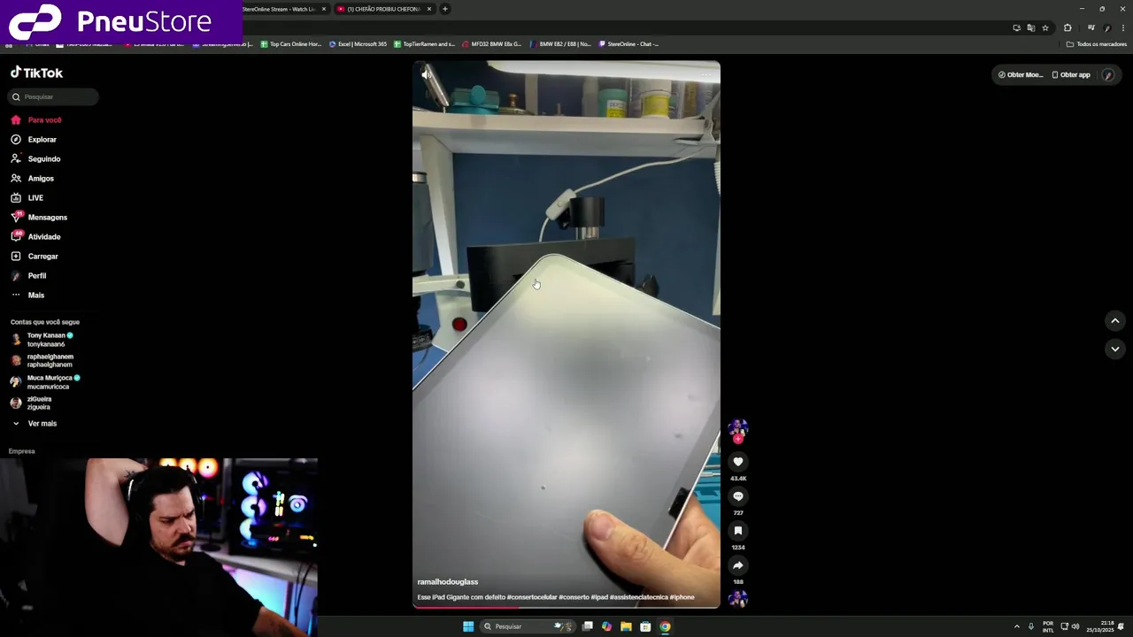1133x637 pixels.
Task: Open the Mais options menu
Action: point(27,295)
